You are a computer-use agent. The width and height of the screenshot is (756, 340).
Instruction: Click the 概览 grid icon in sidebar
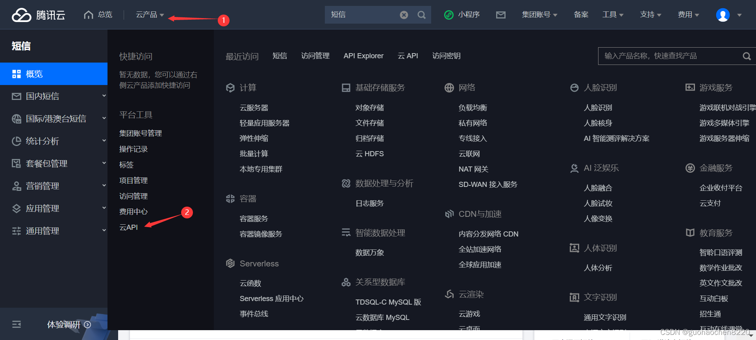pyautogui.click(x=17, y=74)
